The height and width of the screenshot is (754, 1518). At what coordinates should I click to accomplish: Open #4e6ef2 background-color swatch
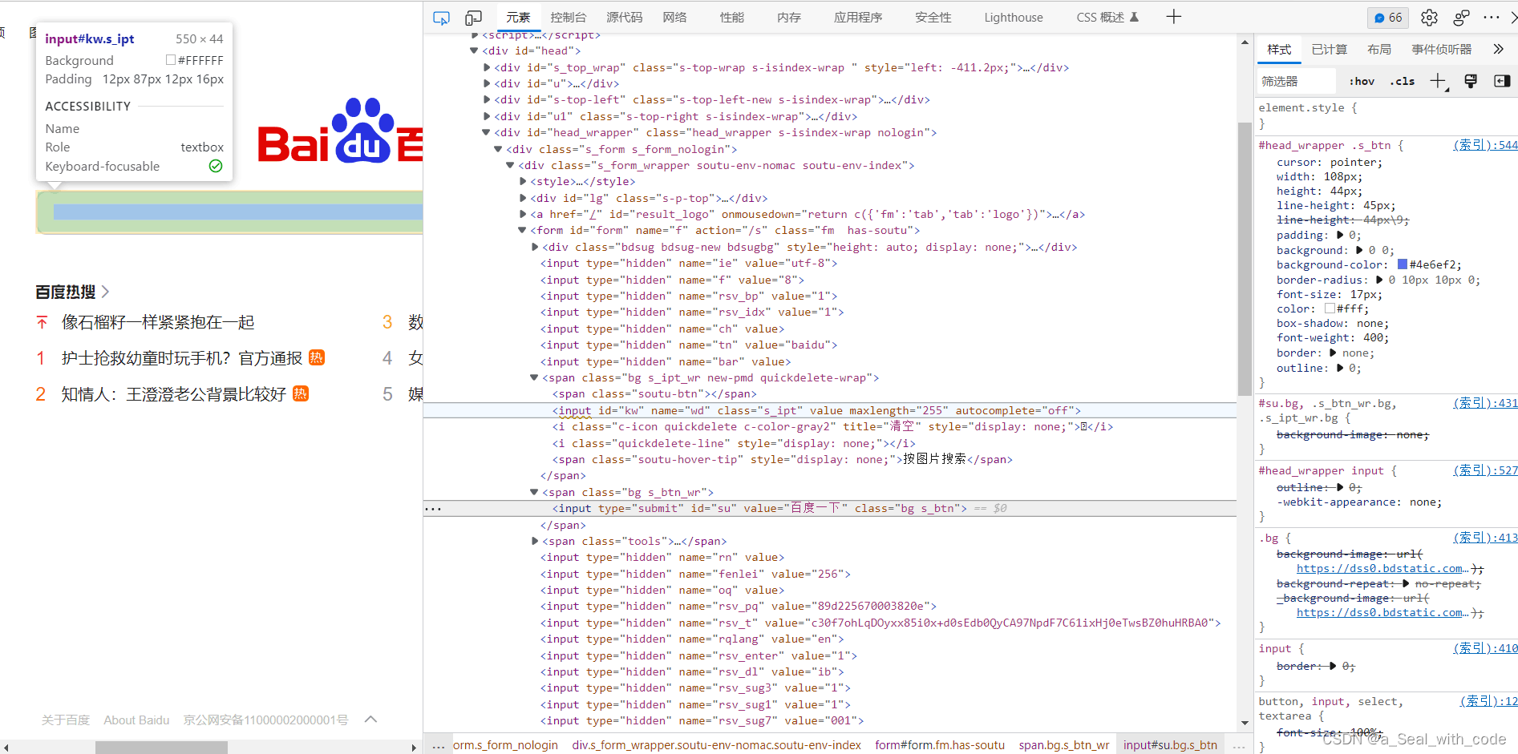coord(1403,264)
